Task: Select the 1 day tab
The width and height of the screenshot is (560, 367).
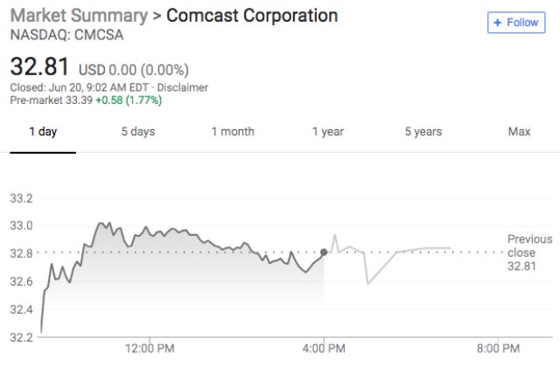Action: tap(43, 132)
